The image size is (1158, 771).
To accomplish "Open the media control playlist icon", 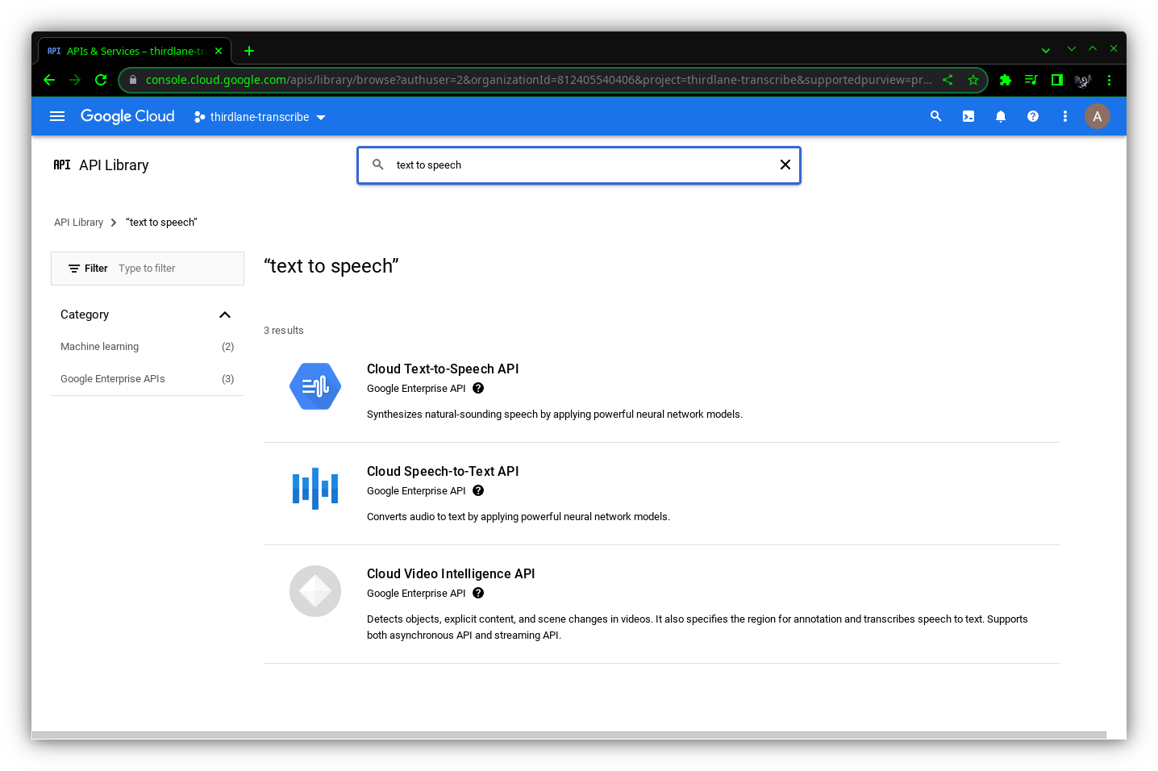I will pos(1031,80).
